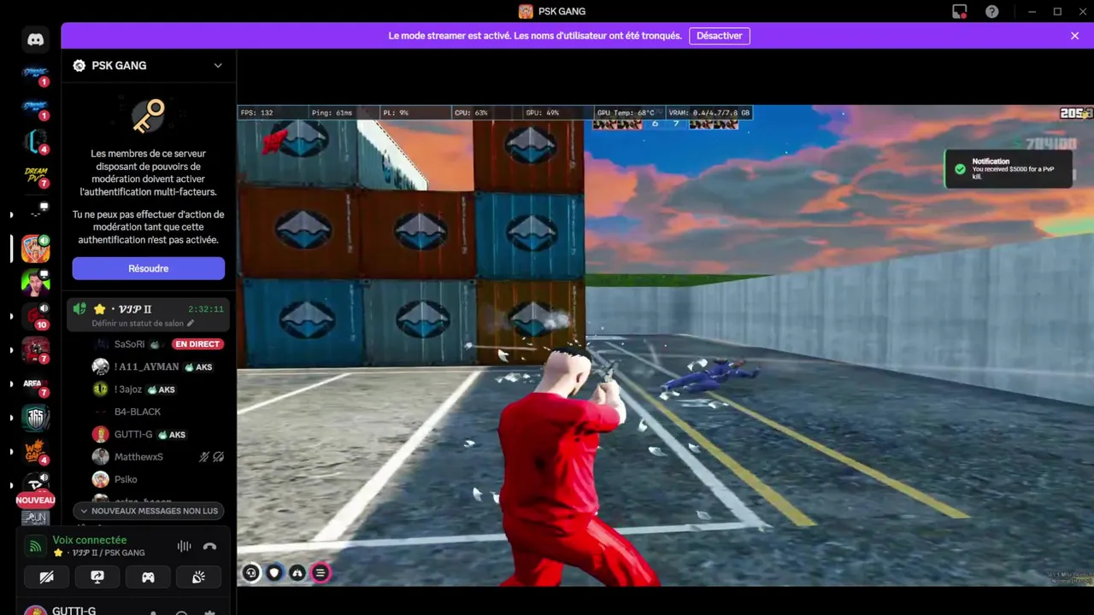
Task: Click the EN DIRECT badge next to SaSoRi
Action: pos(197,344)
